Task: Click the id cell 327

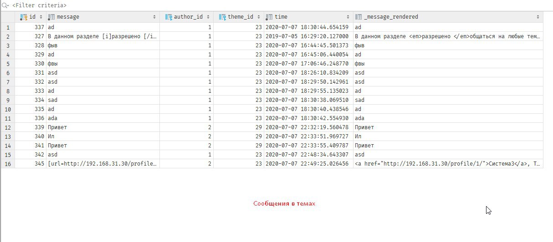Action: pos(31,36)
